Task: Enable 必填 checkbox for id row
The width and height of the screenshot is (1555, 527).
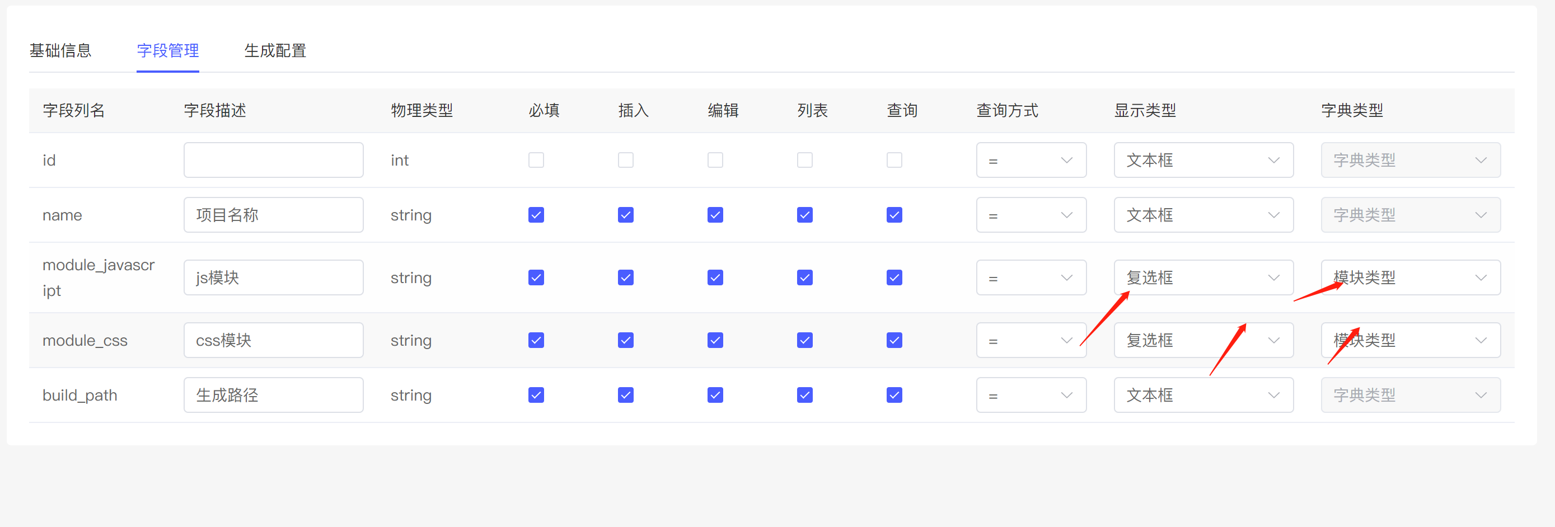Action: point(536,160)
